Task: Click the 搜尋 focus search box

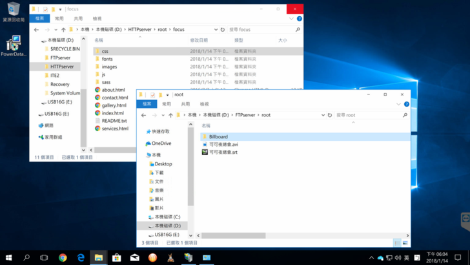Action: point(265,29)
